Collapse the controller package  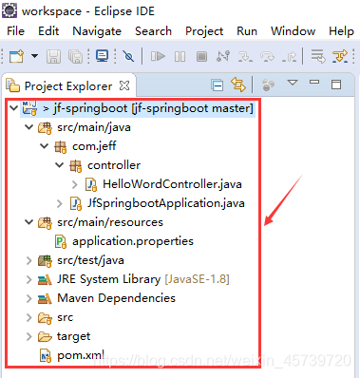tap(59, 165)
